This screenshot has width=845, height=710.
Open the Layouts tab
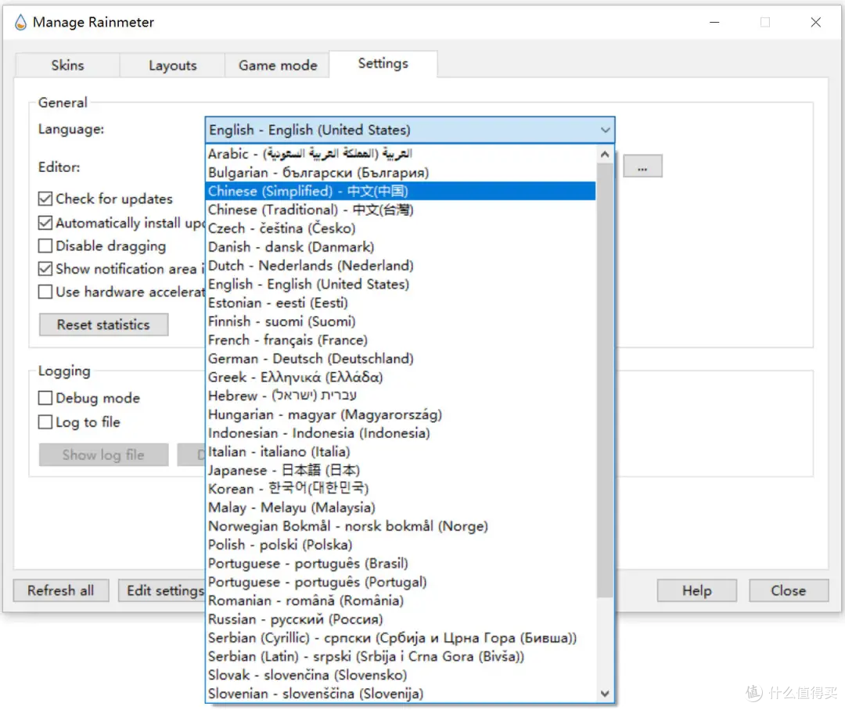click(x=172, y=65)
